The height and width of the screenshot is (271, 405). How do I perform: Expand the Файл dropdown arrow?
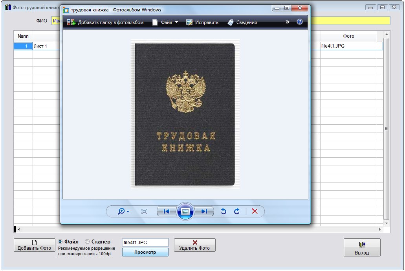coord(177,22)
